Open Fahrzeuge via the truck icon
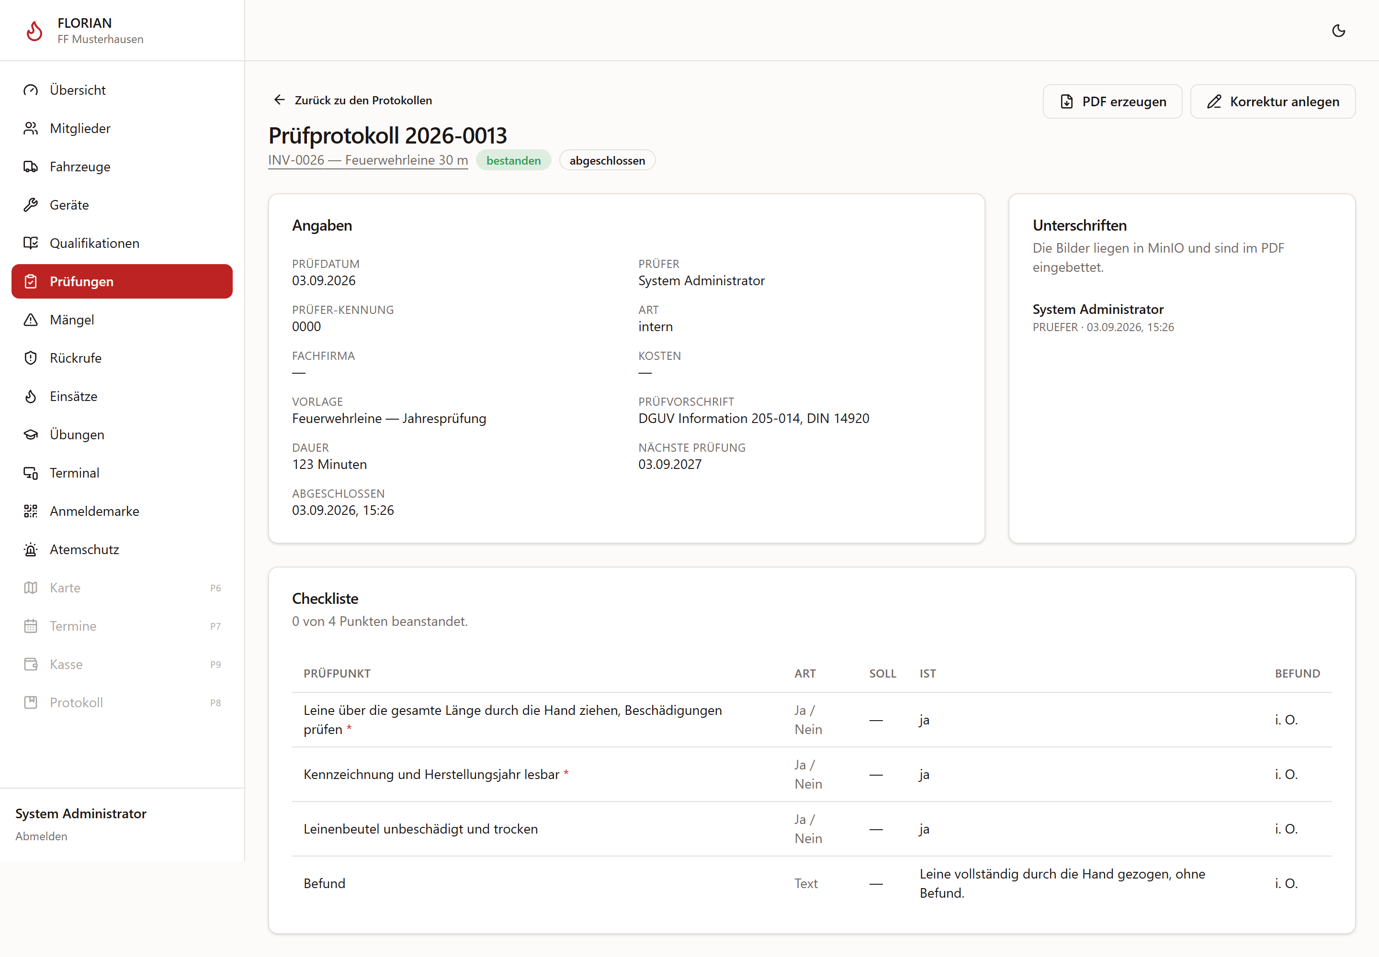The height and width of the screenshot is (957, 1379). coord(31,167)
